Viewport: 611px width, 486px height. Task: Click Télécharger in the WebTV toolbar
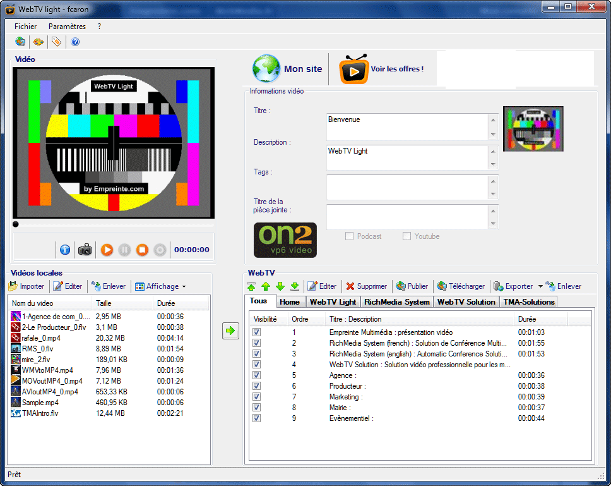click(x=461, y=286)
